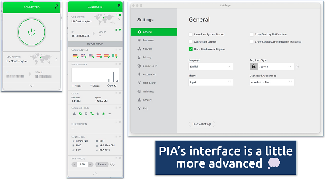This screenshot has width=325, height=179.
Task: Select the General settings tab
Action: 154,32
